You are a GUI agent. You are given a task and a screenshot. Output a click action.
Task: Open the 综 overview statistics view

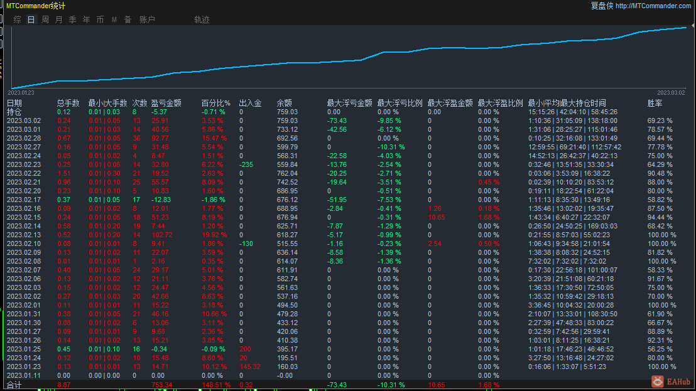(17, 19)
